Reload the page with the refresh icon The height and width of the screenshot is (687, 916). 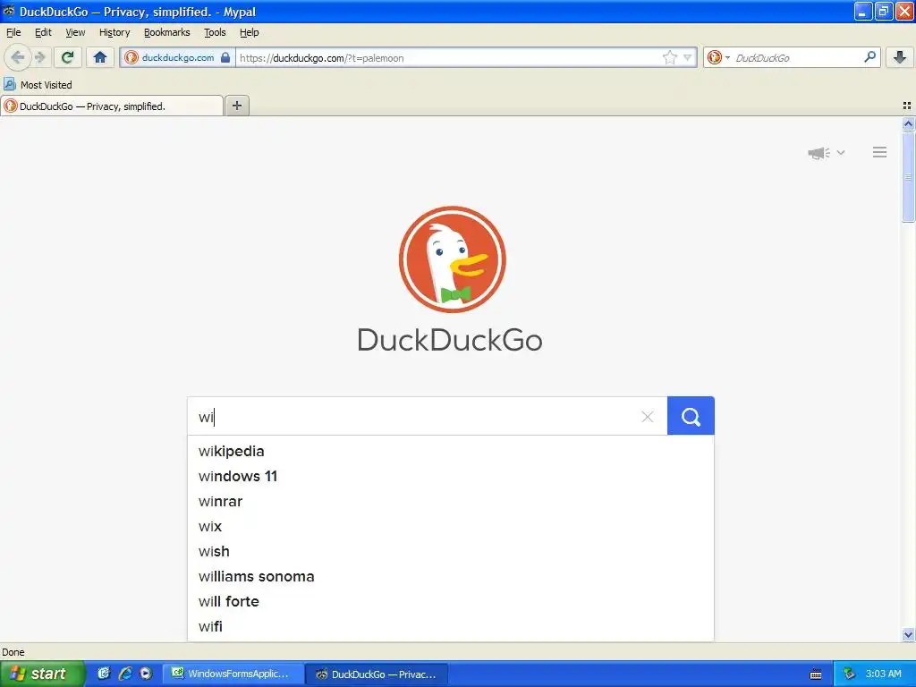click(x=67, y=57)
